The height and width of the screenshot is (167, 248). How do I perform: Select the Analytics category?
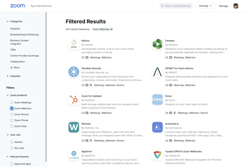coord(15,29)
